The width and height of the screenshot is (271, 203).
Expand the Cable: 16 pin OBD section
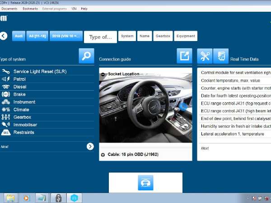point(103,155)
